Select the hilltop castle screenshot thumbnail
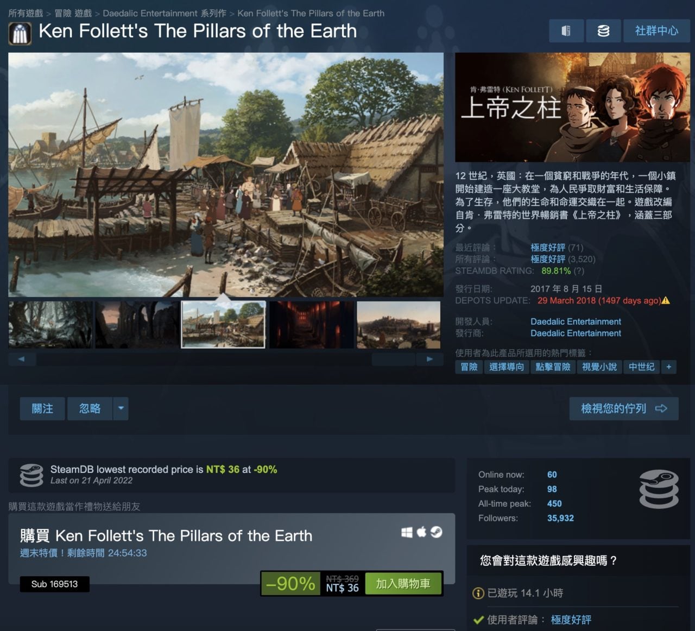 (399, 325)
